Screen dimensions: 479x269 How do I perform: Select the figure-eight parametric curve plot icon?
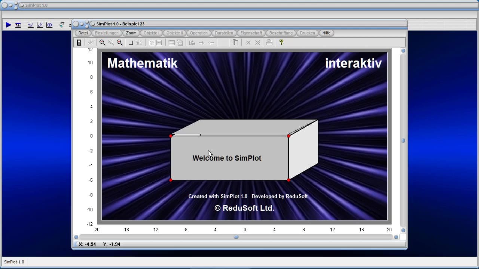point(40,25)
